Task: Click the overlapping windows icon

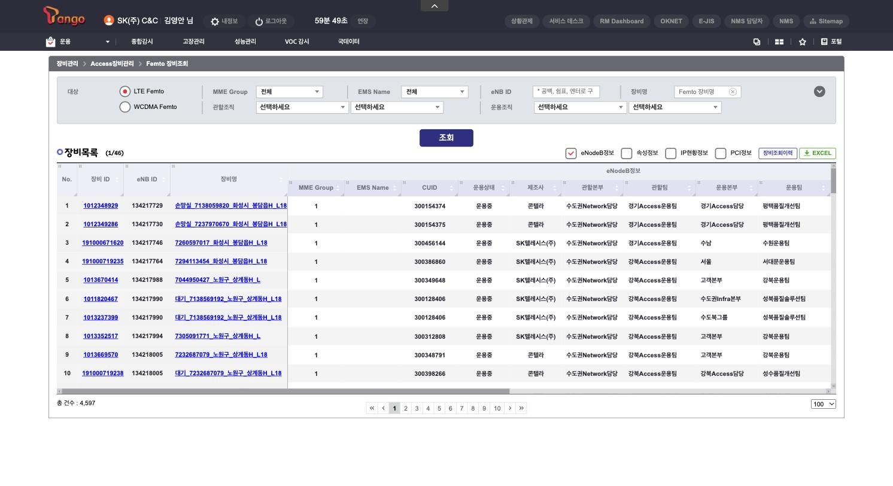Action: coord(757,42)
